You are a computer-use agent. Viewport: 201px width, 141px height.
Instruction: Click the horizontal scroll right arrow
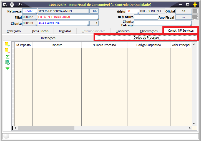[x=190, y=128]
